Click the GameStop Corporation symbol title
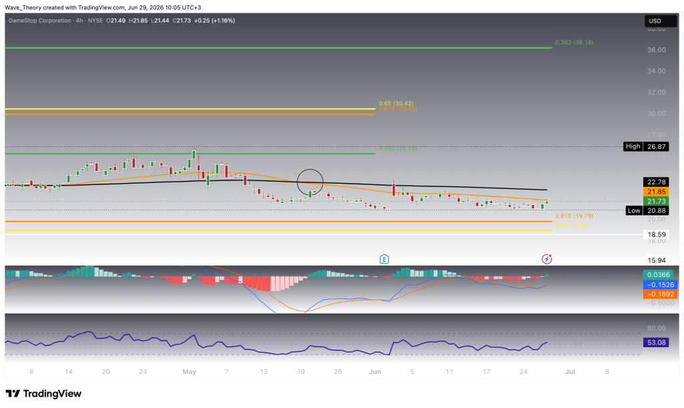 click(x=39, y=21)
